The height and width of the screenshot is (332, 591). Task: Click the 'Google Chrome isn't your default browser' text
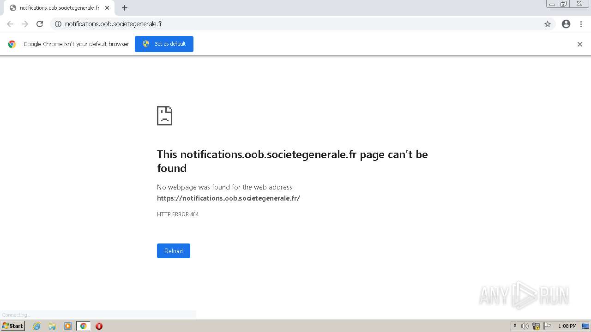[76, 44]
